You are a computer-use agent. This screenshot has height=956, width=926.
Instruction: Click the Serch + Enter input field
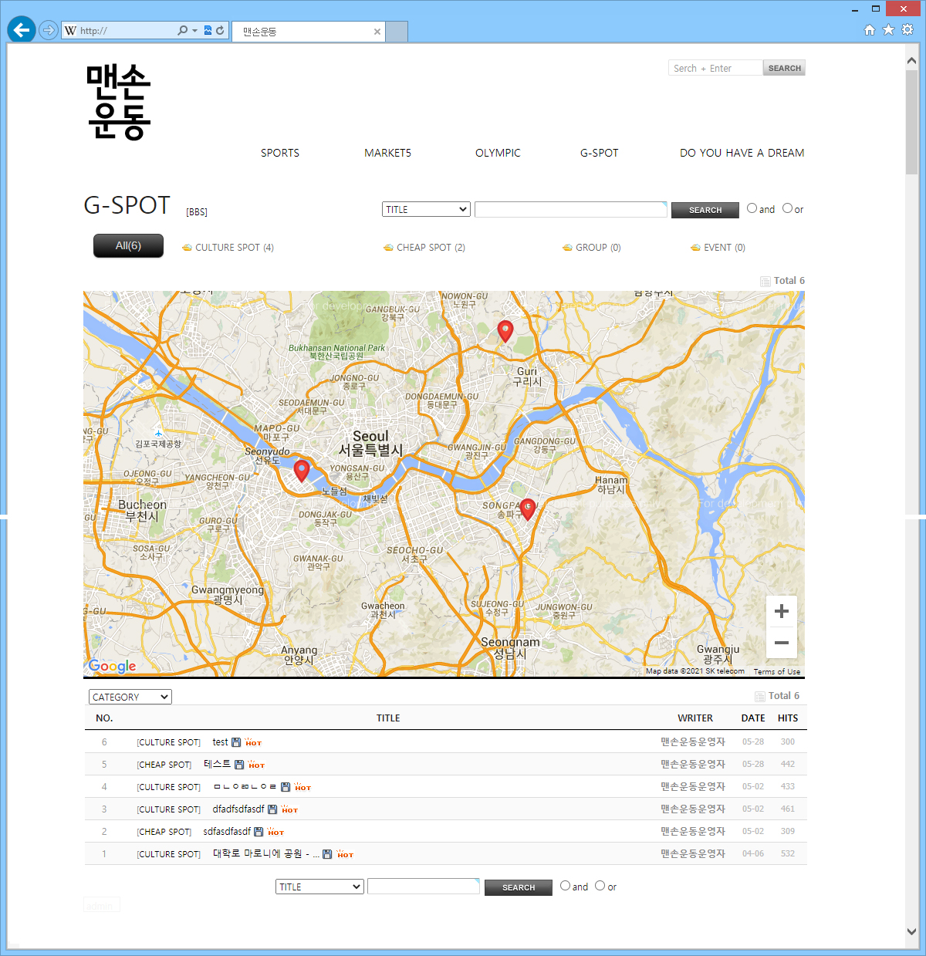(715, 68)
